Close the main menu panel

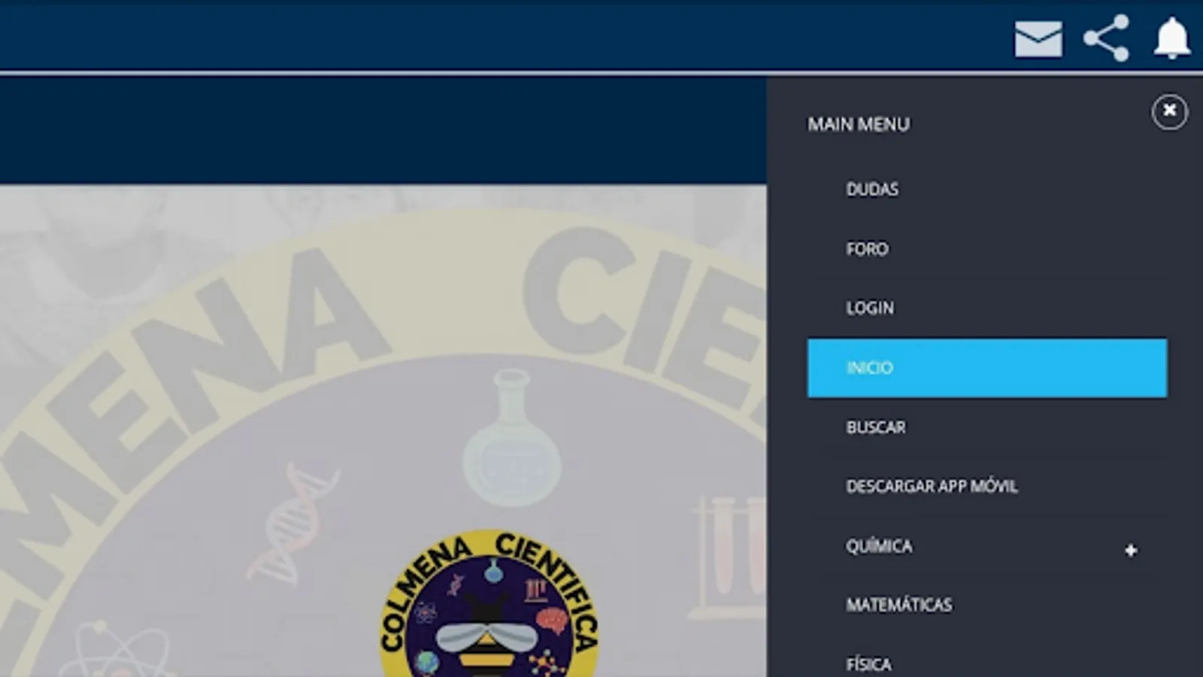[x=1169, y=111]
